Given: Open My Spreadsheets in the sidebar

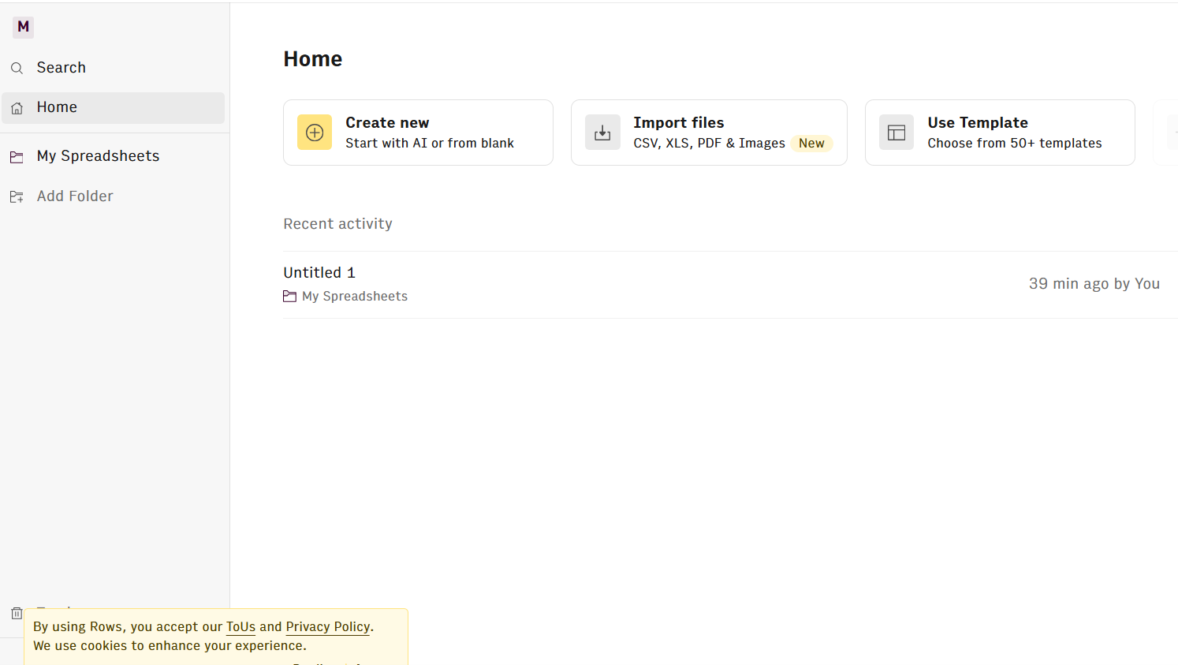Looking at the screenshot, I should (x=98, y=156).
